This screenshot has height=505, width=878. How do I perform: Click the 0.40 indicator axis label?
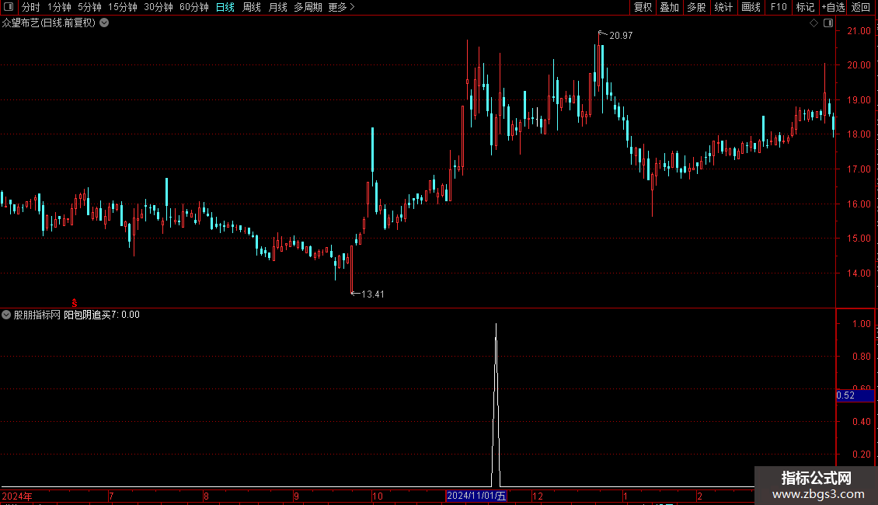click(862, 422)
